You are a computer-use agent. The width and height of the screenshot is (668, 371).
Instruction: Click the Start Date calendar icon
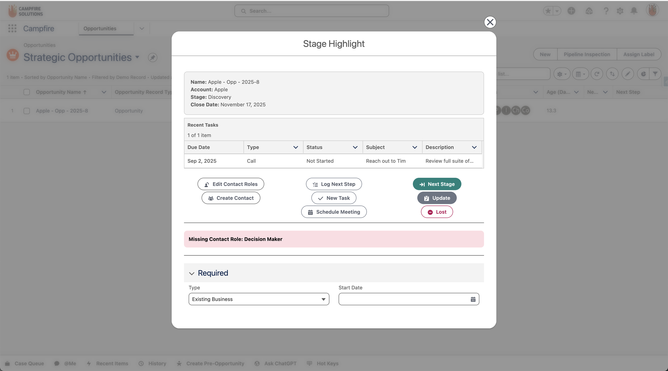473,299
